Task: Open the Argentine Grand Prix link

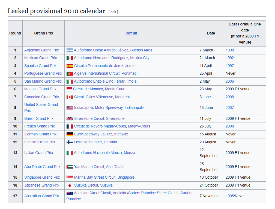Action: (41, 50)
